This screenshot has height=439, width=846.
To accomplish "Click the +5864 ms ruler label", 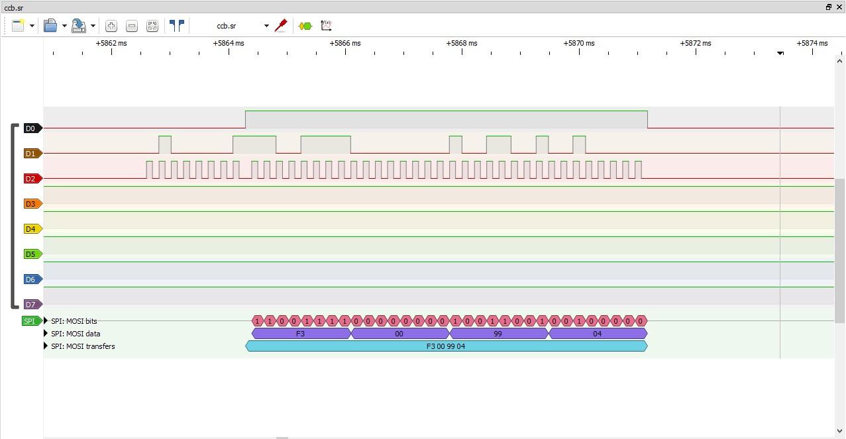I will [229, 43].
